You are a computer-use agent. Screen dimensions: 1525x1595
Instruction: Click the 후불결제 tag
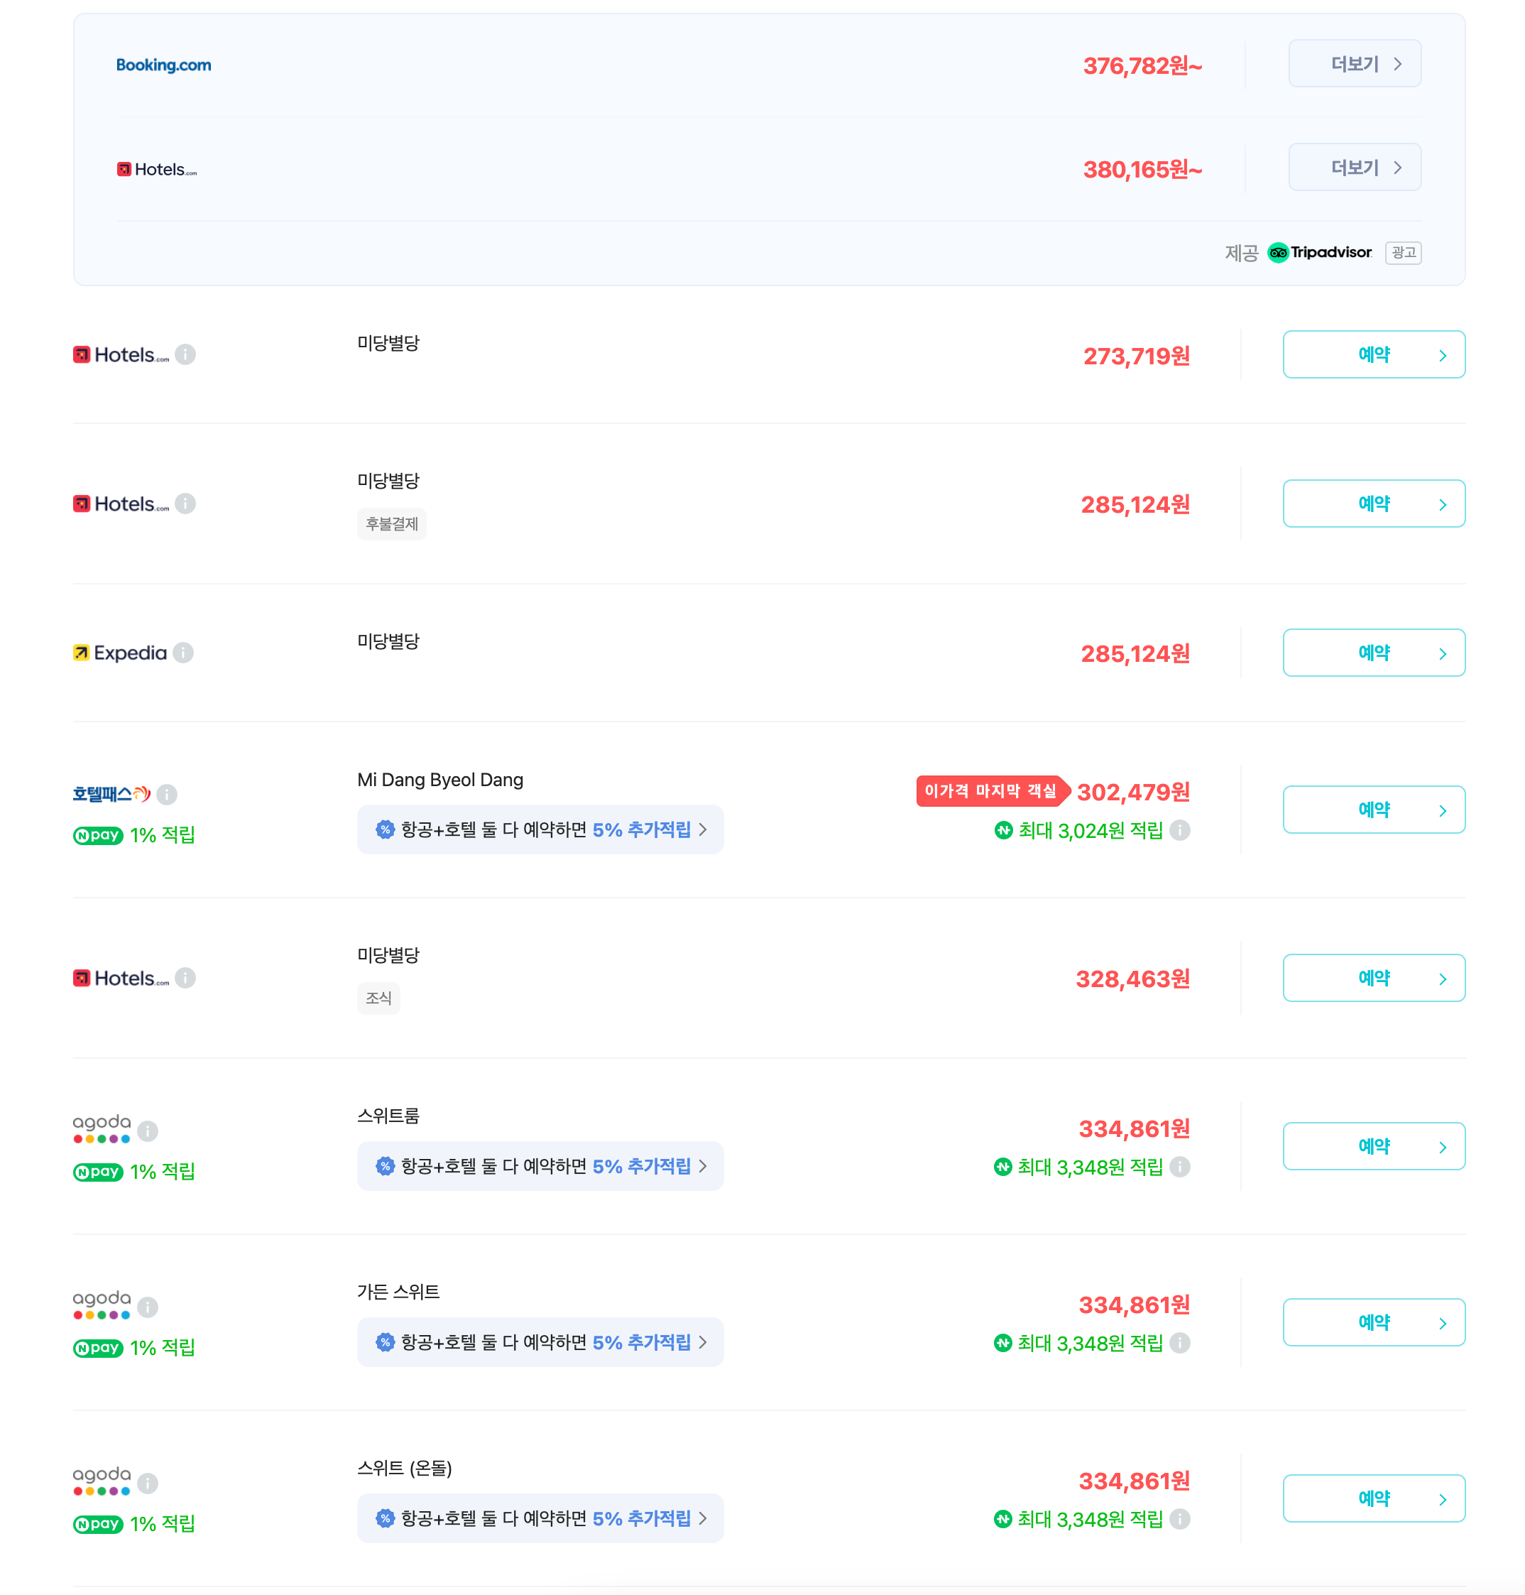pos(391,524)
